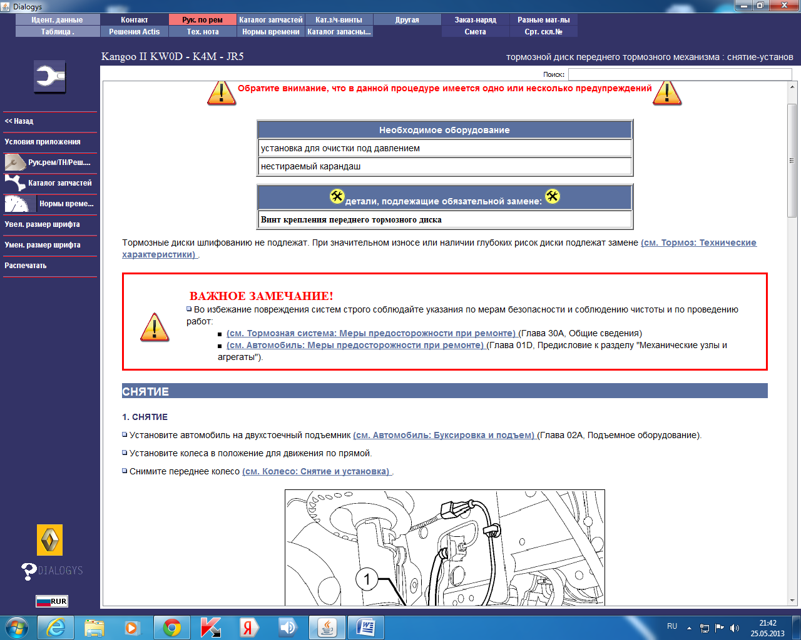
Task: Open link 'Тормозная система: Меры предосторожности при ремонте'
Action: 372,333
